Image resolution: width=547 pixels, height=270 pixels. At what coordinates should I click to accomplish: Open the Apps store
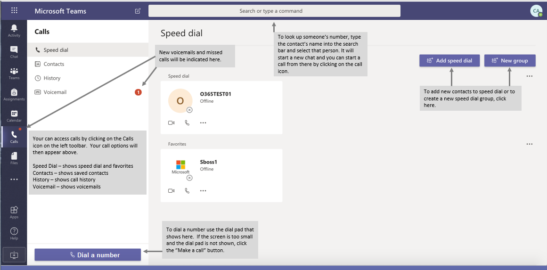click(x=14, y=212)
